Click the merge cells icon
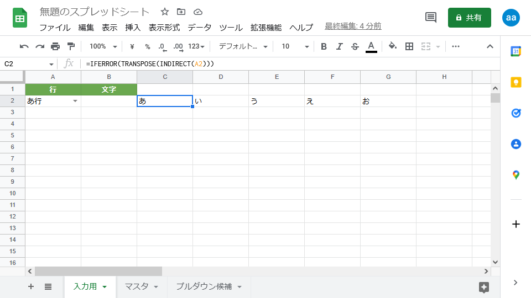 tap(426, 46)
